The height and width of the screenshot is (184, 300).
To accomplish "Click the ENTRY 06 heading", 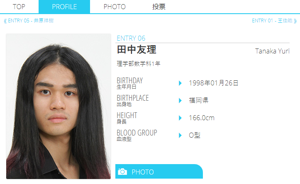I will (131, 38).
